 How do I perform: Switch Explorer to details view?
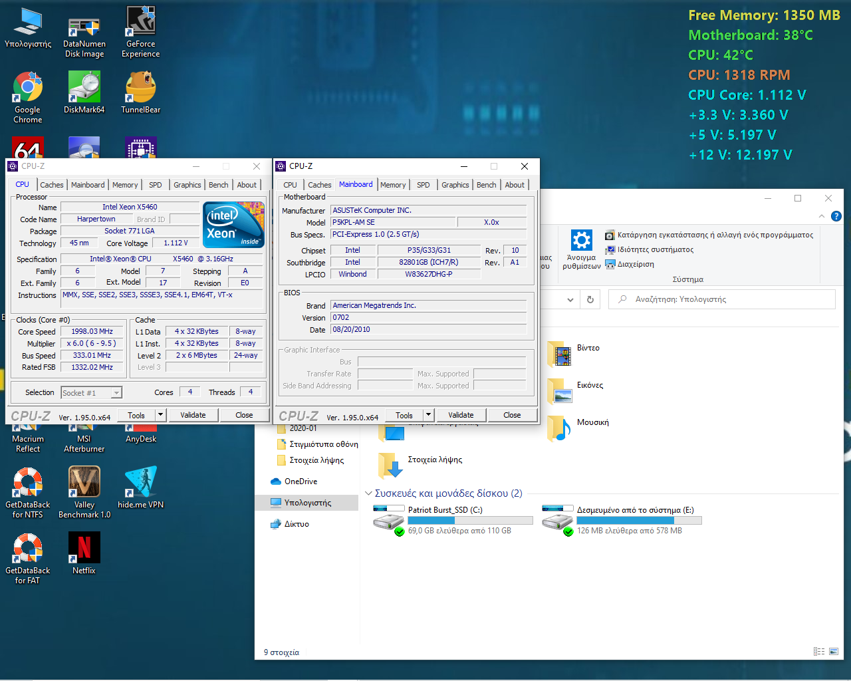(819, 652)
